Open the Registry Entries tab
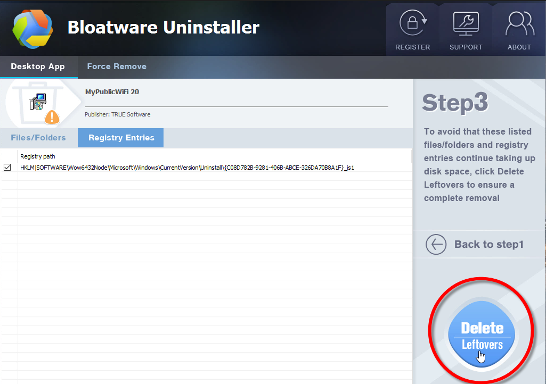 coord(121,138)
